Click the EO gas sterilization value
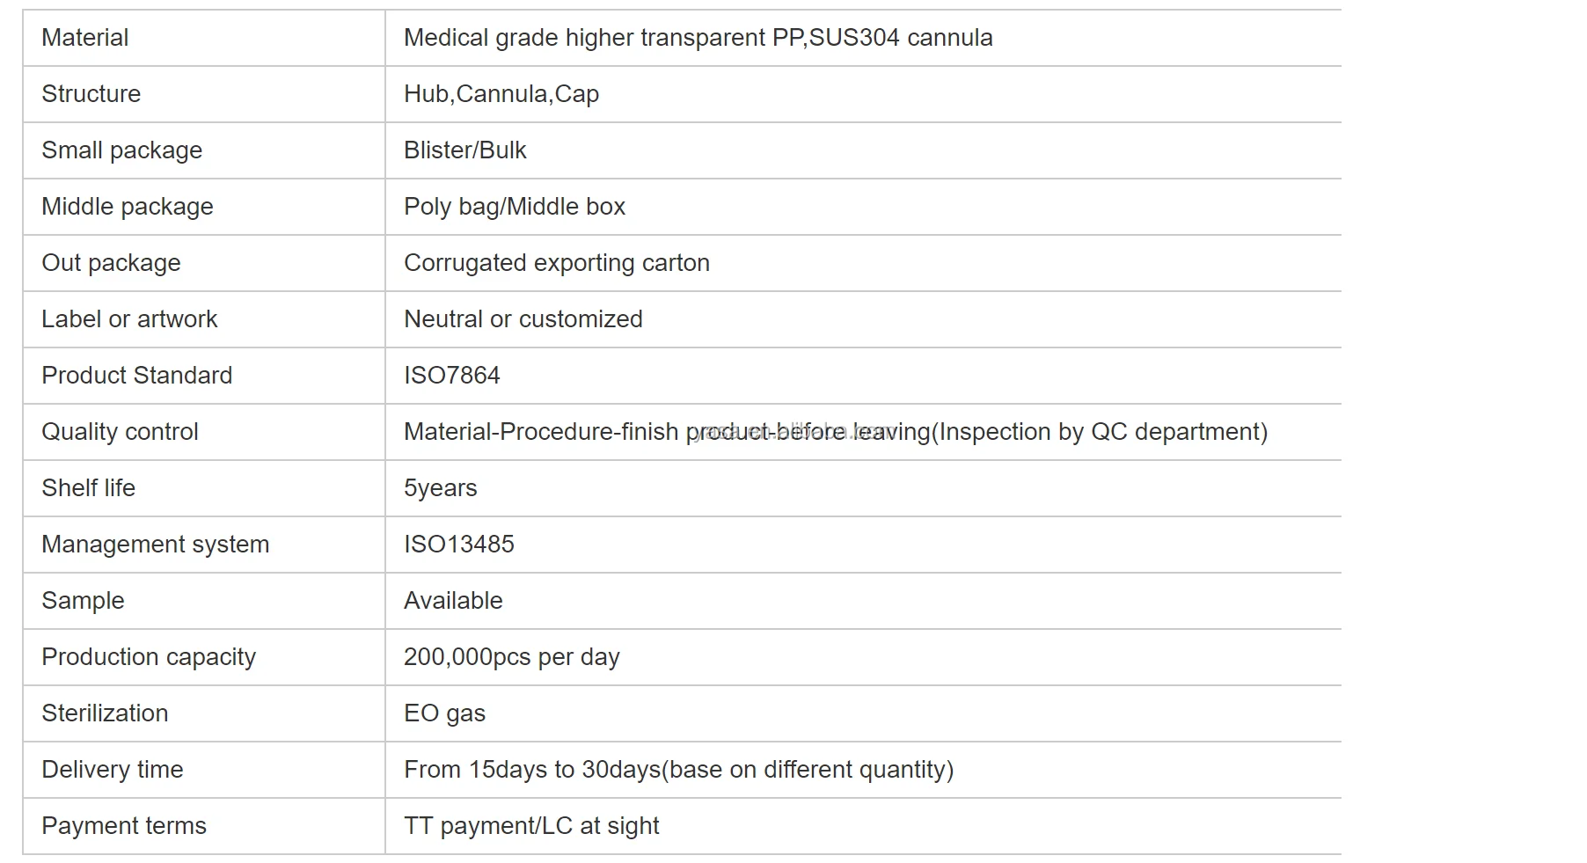The width and height of the screenshot is (1587, 863). pos(444,713)
